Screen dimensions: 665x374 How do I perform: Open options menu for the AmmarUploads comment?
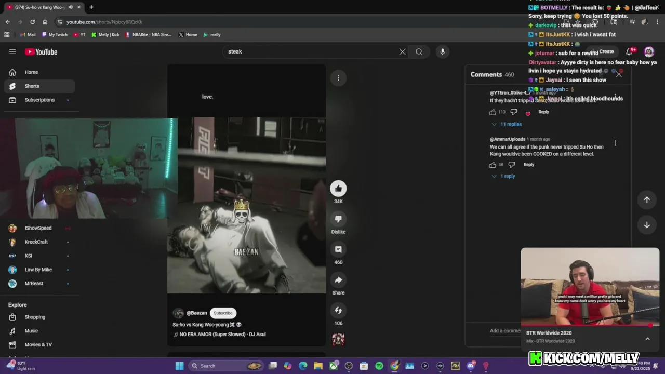pos(615,143)
